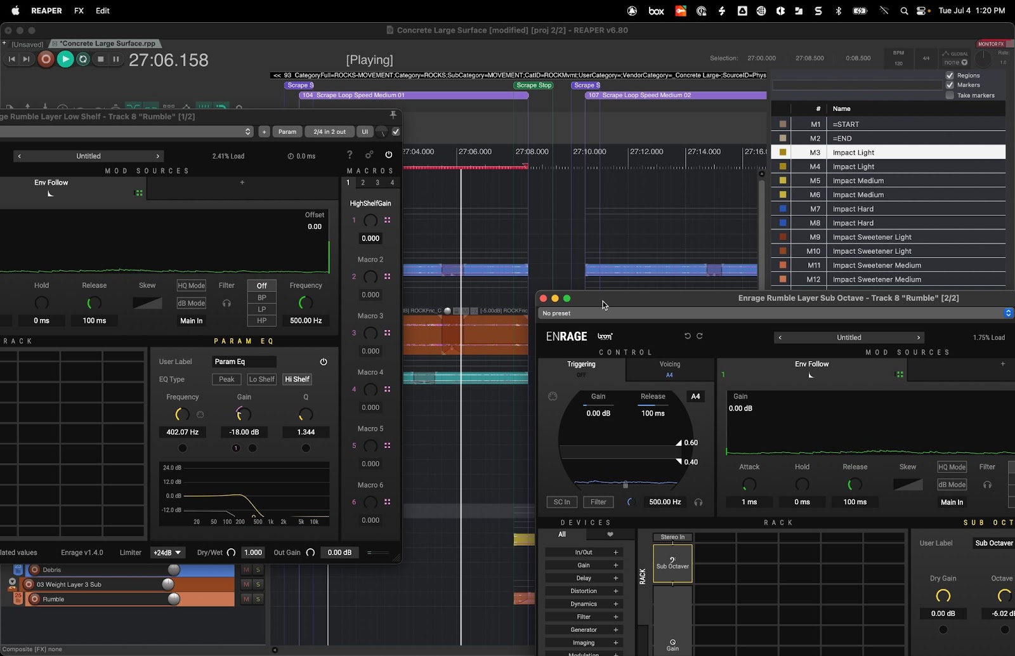Open Macro 4 assignment dots icon
This screenshot has height=656, width=1015.
387,390
